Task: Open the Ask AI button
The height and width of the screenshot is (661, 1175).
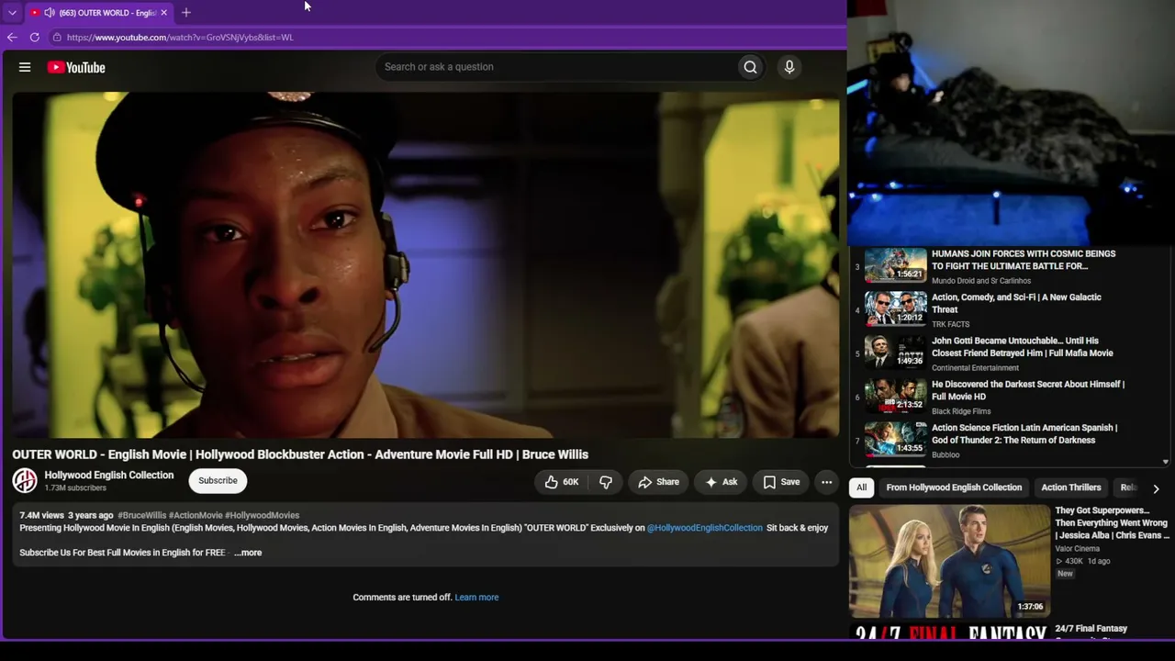Action: (721, 482)
